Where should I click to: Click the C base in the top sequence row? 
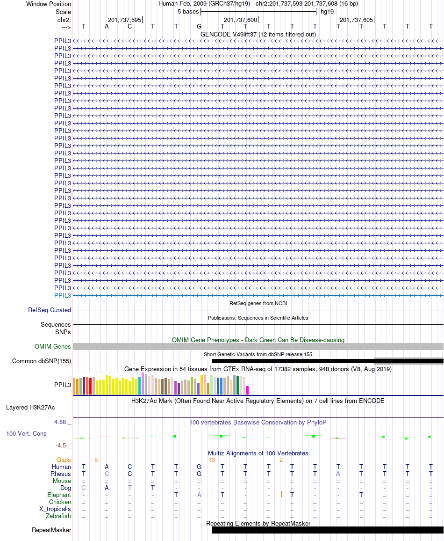[x=130, y=27]
